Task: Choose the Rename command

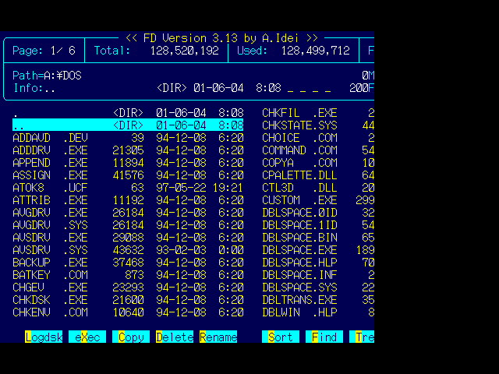Action: coord(218,337)
